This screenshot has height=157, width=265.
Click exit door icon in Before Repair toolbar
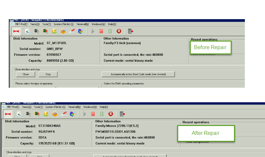pos(130,31)
